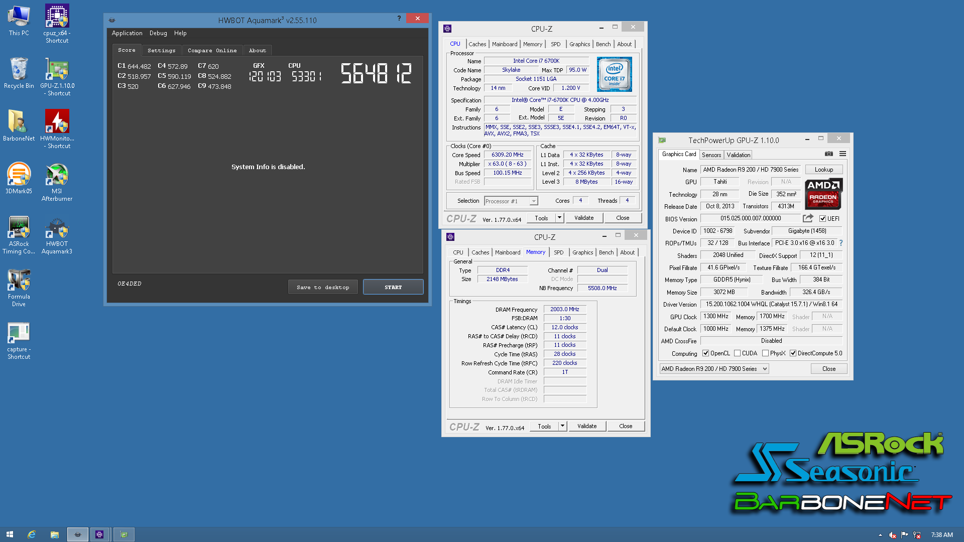Image resolution: width=964 pixels, height=542 pixels.
Task: Open HWMonitor Shortcut desktop icon
Action: coord(57,129)
